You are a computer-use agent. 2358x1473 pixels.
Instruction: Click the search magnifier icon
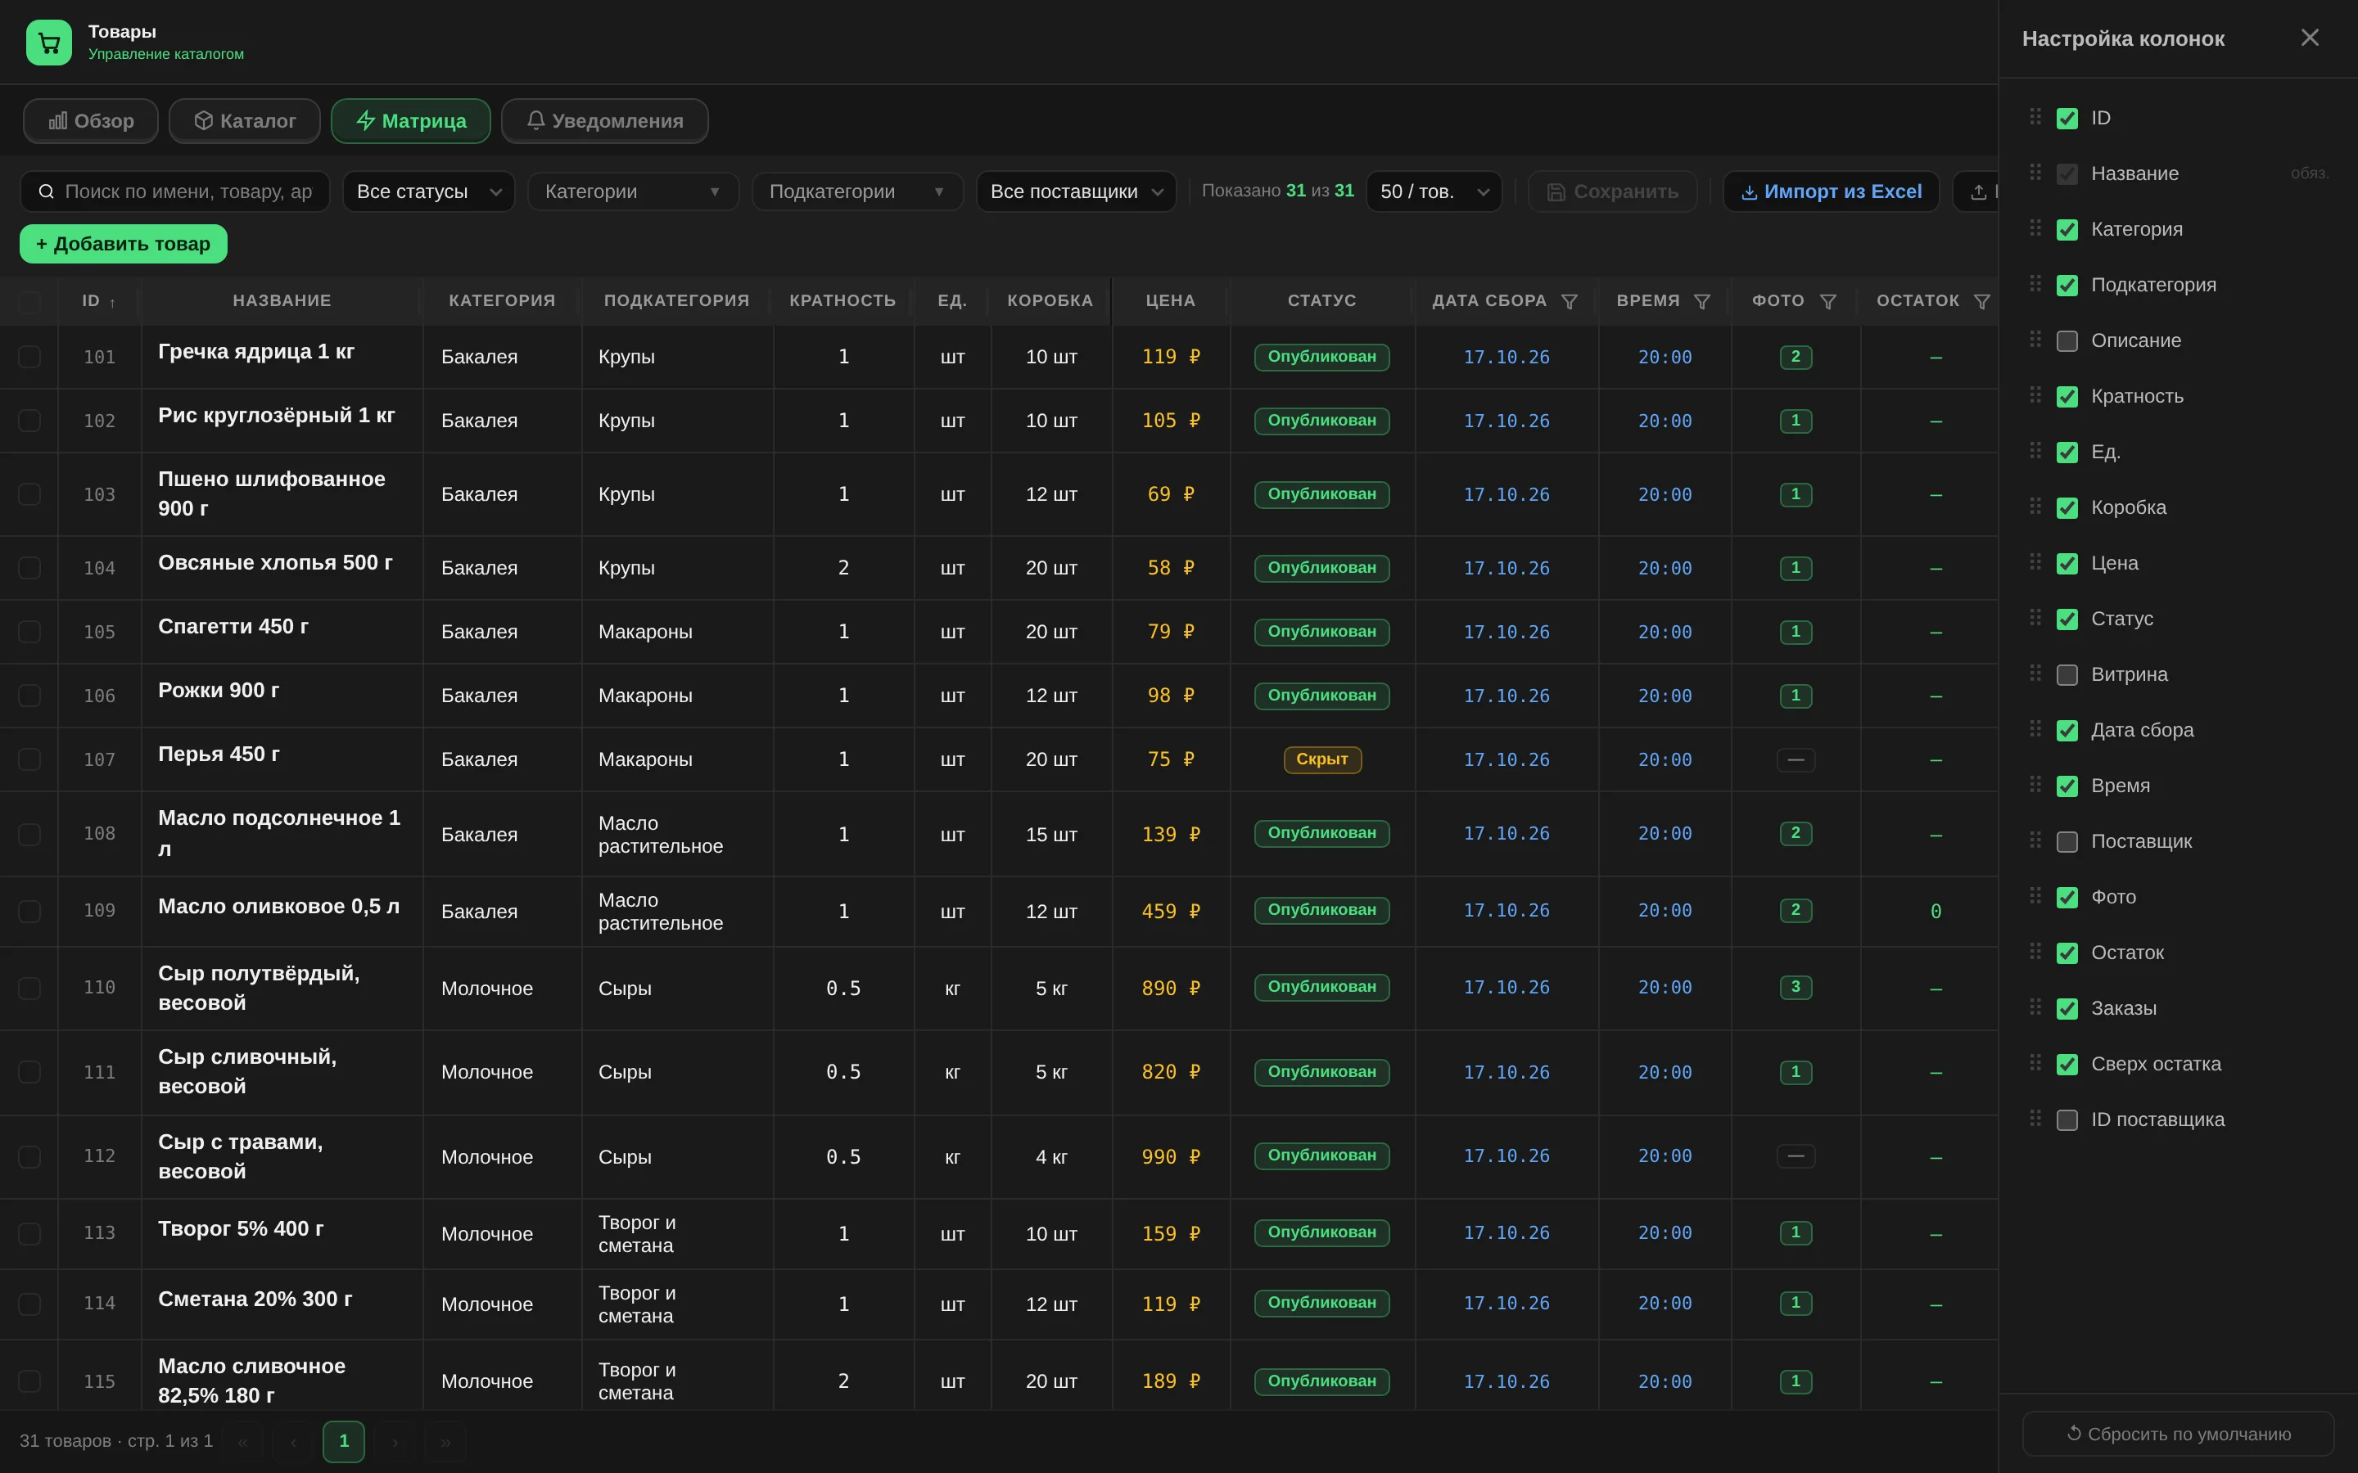pyautogui.click(x=46, y=192)
